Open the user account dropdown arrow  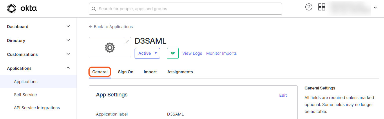pos(375,8)
